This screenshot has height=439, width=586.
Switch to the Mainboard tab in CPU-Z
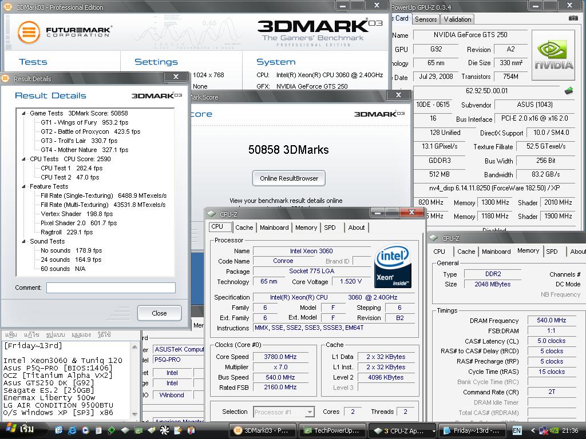coord(274,228)
